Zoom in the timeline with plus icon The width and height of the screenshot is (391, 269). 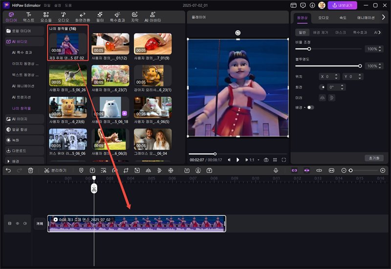point(383,170)
